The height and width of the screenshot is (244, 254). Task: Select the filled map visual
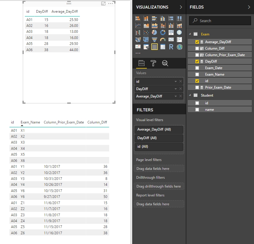point(138,40)
